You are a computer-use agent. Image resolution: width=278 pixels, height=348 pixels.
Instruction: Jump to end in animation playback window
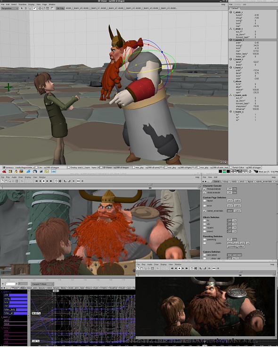coord(51,181)
